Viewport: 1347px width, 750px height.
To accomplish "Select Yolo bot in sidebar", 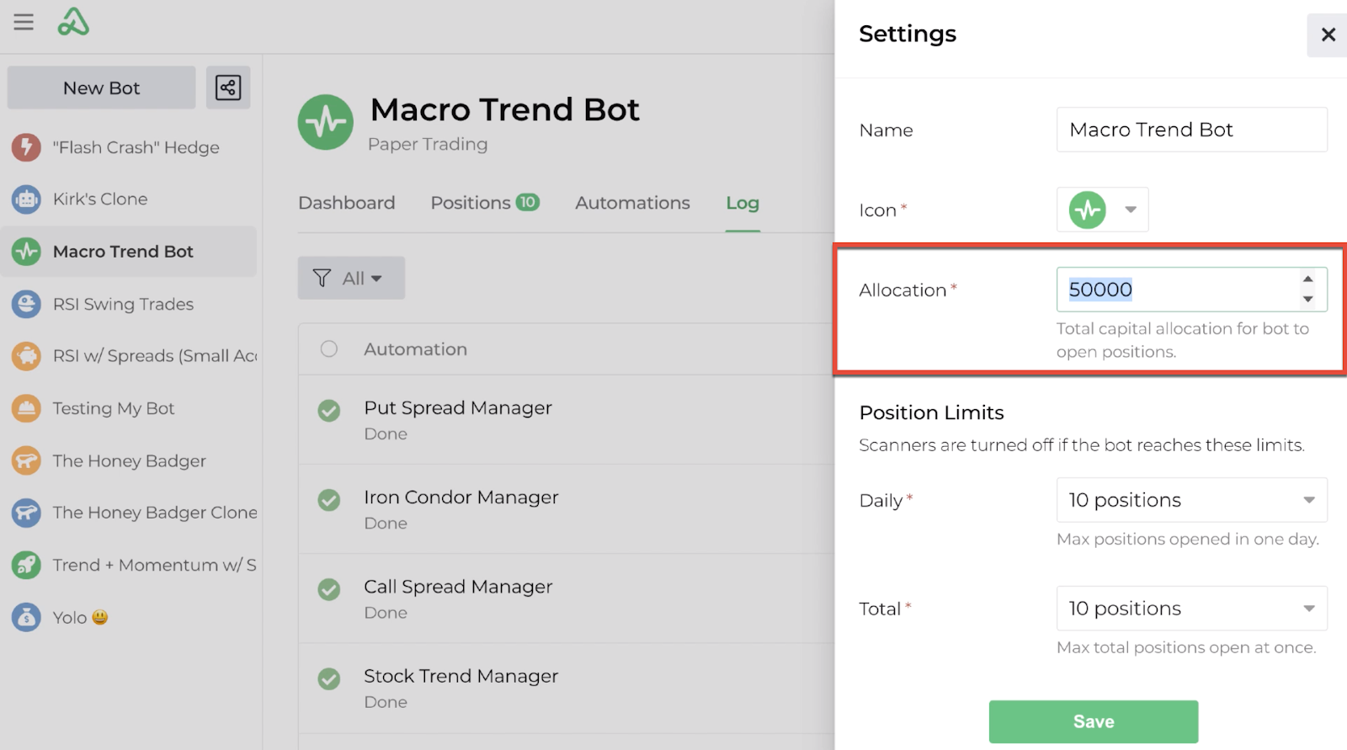I will pyautogui.click(x=129, y=617).
